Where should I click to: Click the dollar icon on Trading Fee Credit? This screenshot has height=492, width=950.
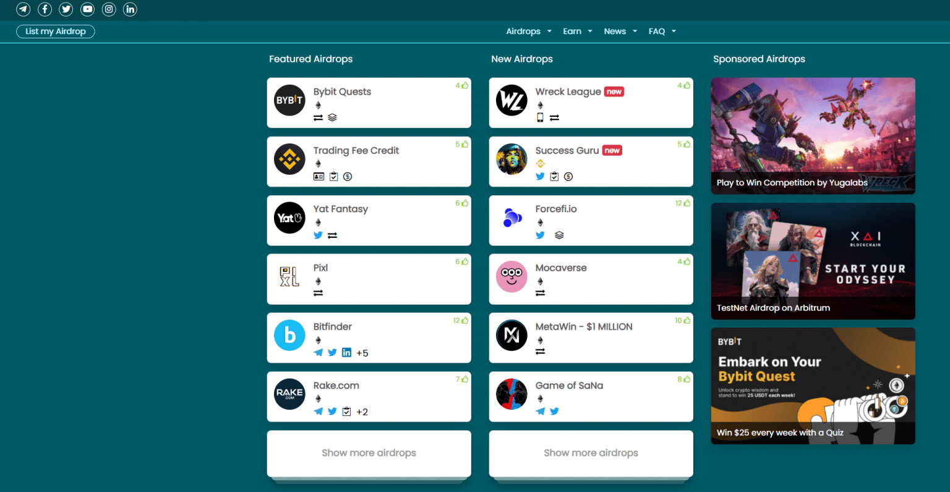(348, 176)
